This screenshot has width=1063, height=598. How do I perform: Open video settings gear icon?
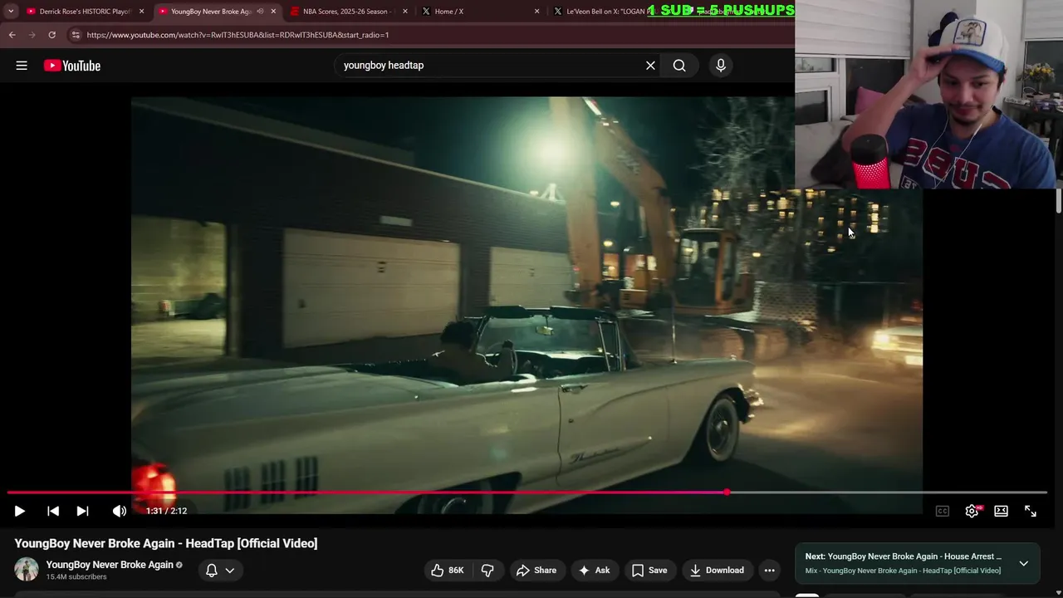coord(972,511)
